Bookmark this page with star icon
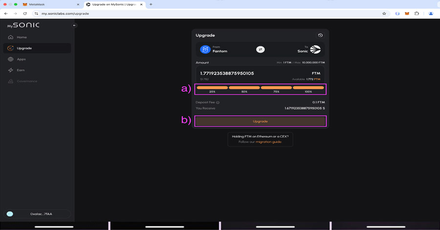 coord(384,14)
